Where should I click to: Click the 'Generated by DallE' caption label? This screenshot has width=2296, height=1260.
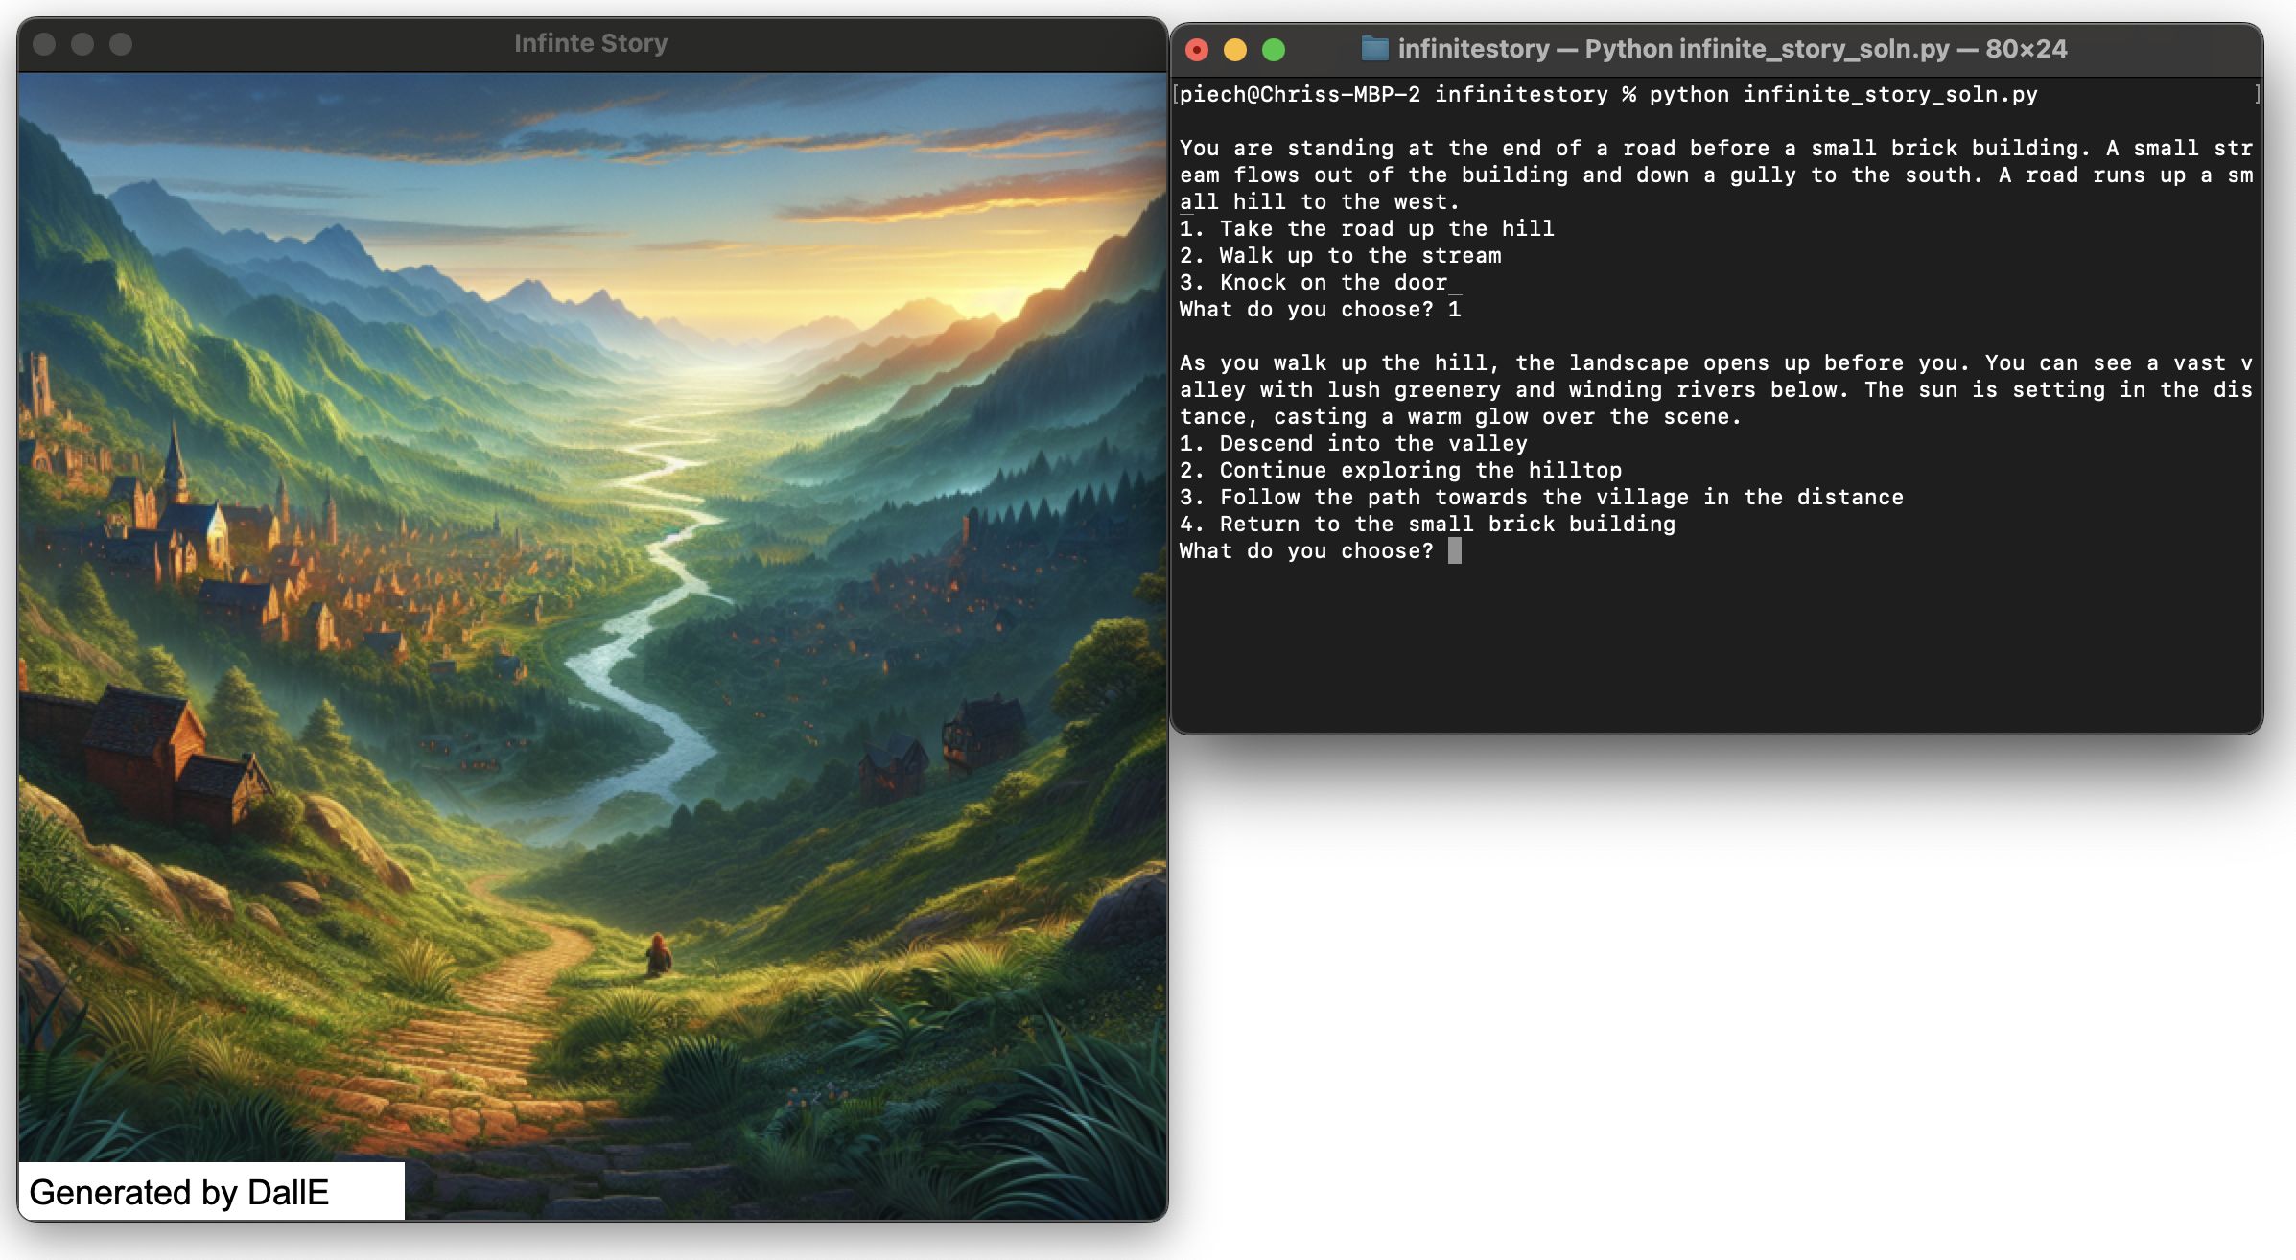point(180,1192)
